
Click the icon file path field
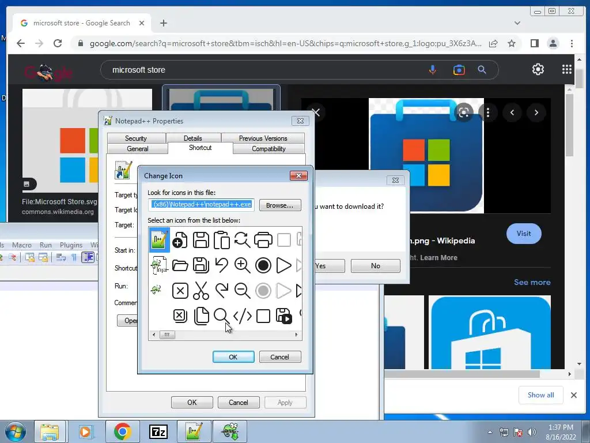click(201, 205)
